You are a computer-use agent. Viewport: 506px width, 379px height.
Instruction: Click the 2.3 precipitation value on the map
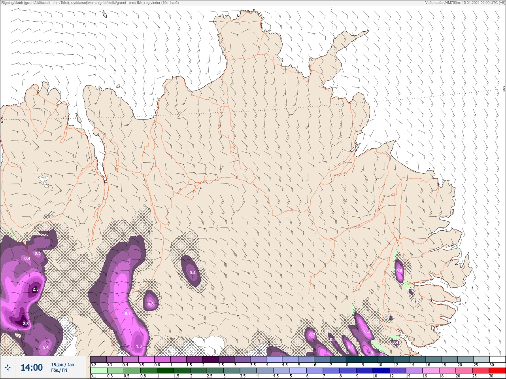[36, 290]
